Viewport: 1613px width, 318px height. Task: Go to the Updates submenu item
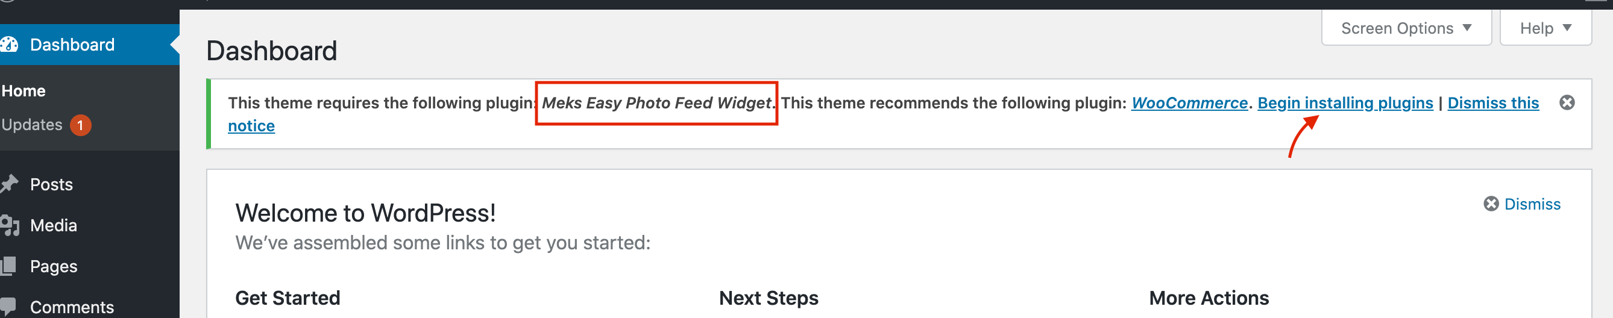[32, 125]
